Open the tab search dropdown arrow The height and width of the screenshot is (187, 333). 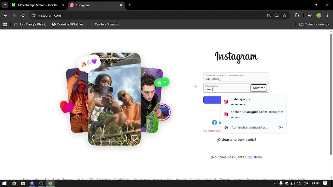(x=5, y=5)
